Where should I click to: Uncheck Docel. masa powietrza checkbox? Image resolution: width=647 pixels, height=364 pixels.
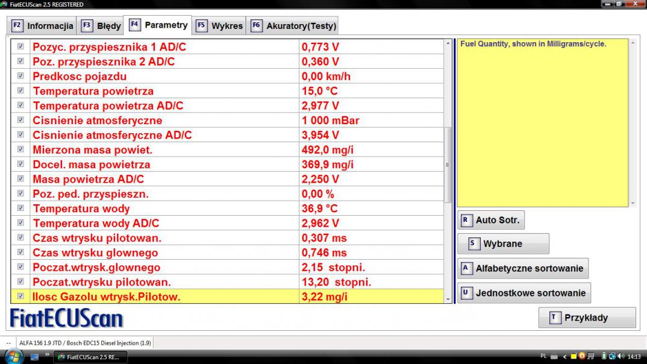20,165
